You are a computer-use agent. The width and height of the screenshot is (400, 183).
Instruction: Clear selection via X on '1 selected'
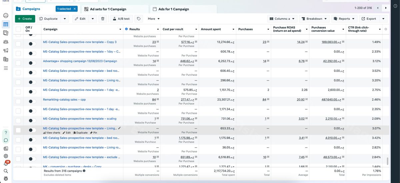coord(75,9)
